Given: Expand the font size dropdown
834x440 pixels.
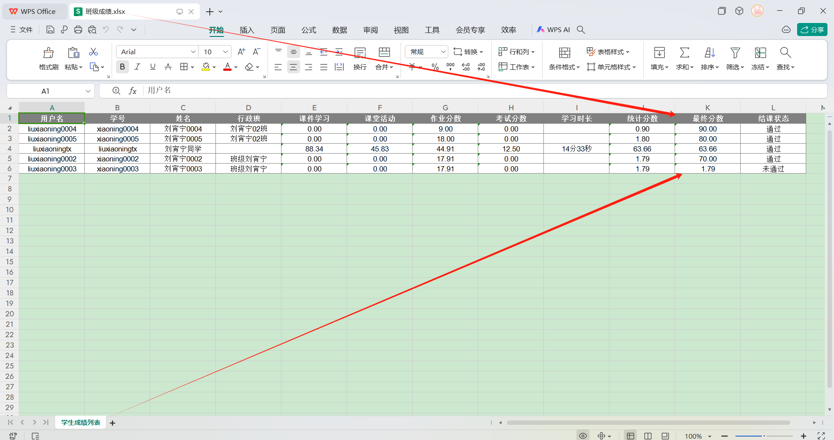Looking at the screenshot, I should tap(225, 52).
